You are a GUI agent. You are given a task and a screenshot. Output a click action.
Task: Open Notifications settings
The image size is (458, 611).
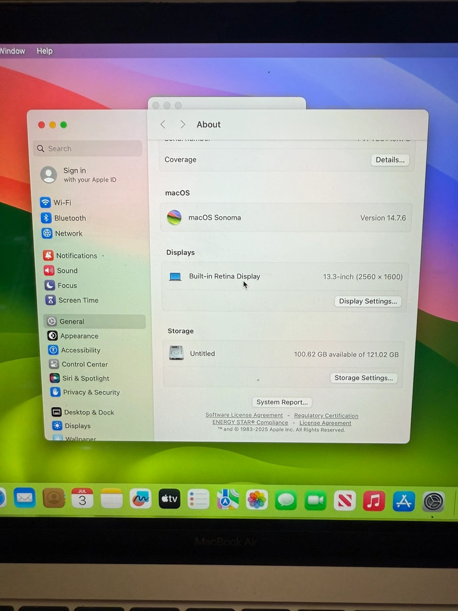point(70,255)
